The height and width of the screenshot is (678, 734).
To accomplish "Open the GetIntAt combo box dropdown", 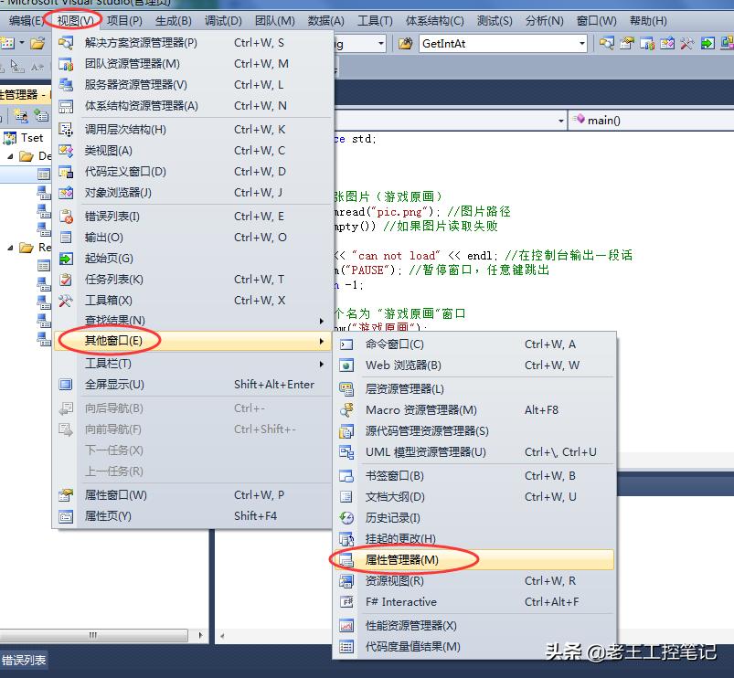I will 582,42.
